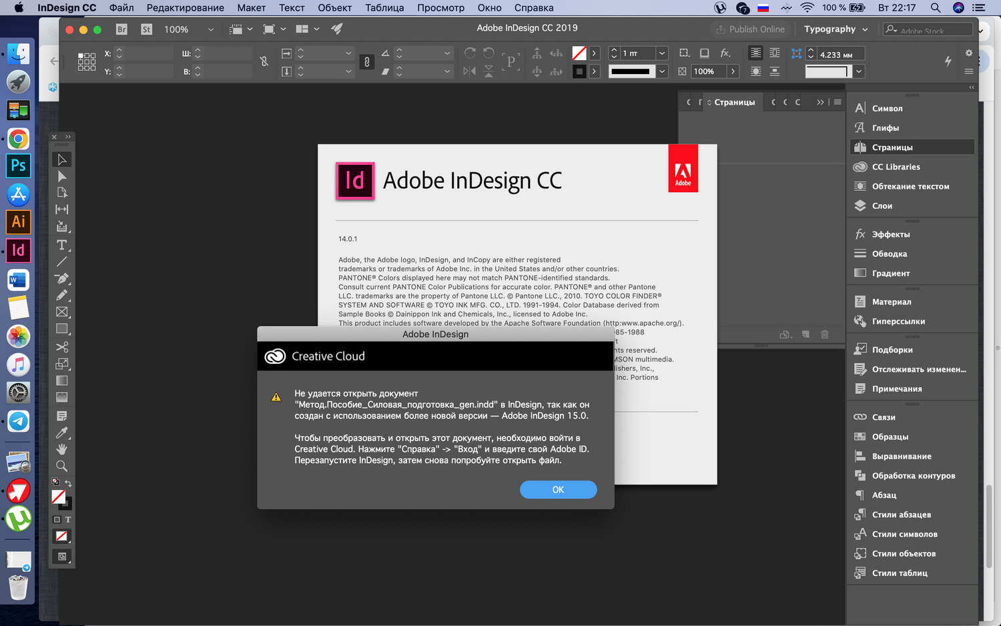Open the Typography workspace dropdown
The height and width of the screenshot is (626, 1001).
pos(836,29)
